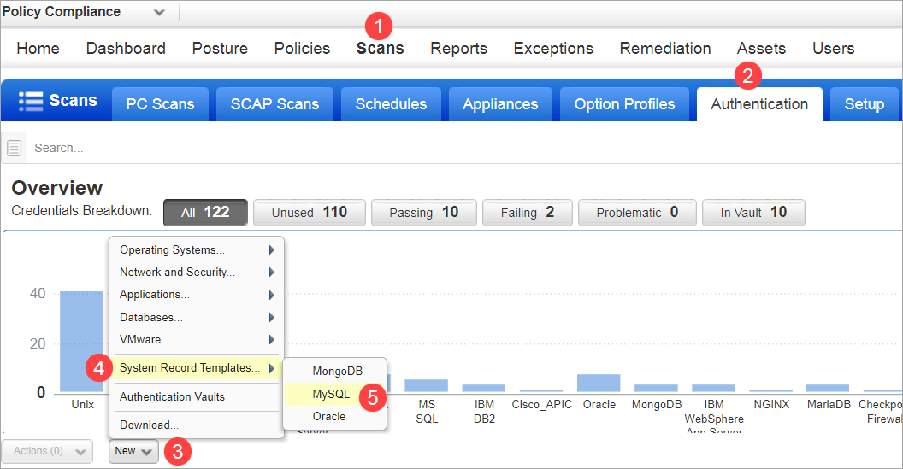
Task: Open the search filter list icon
Action: point(15,148)
